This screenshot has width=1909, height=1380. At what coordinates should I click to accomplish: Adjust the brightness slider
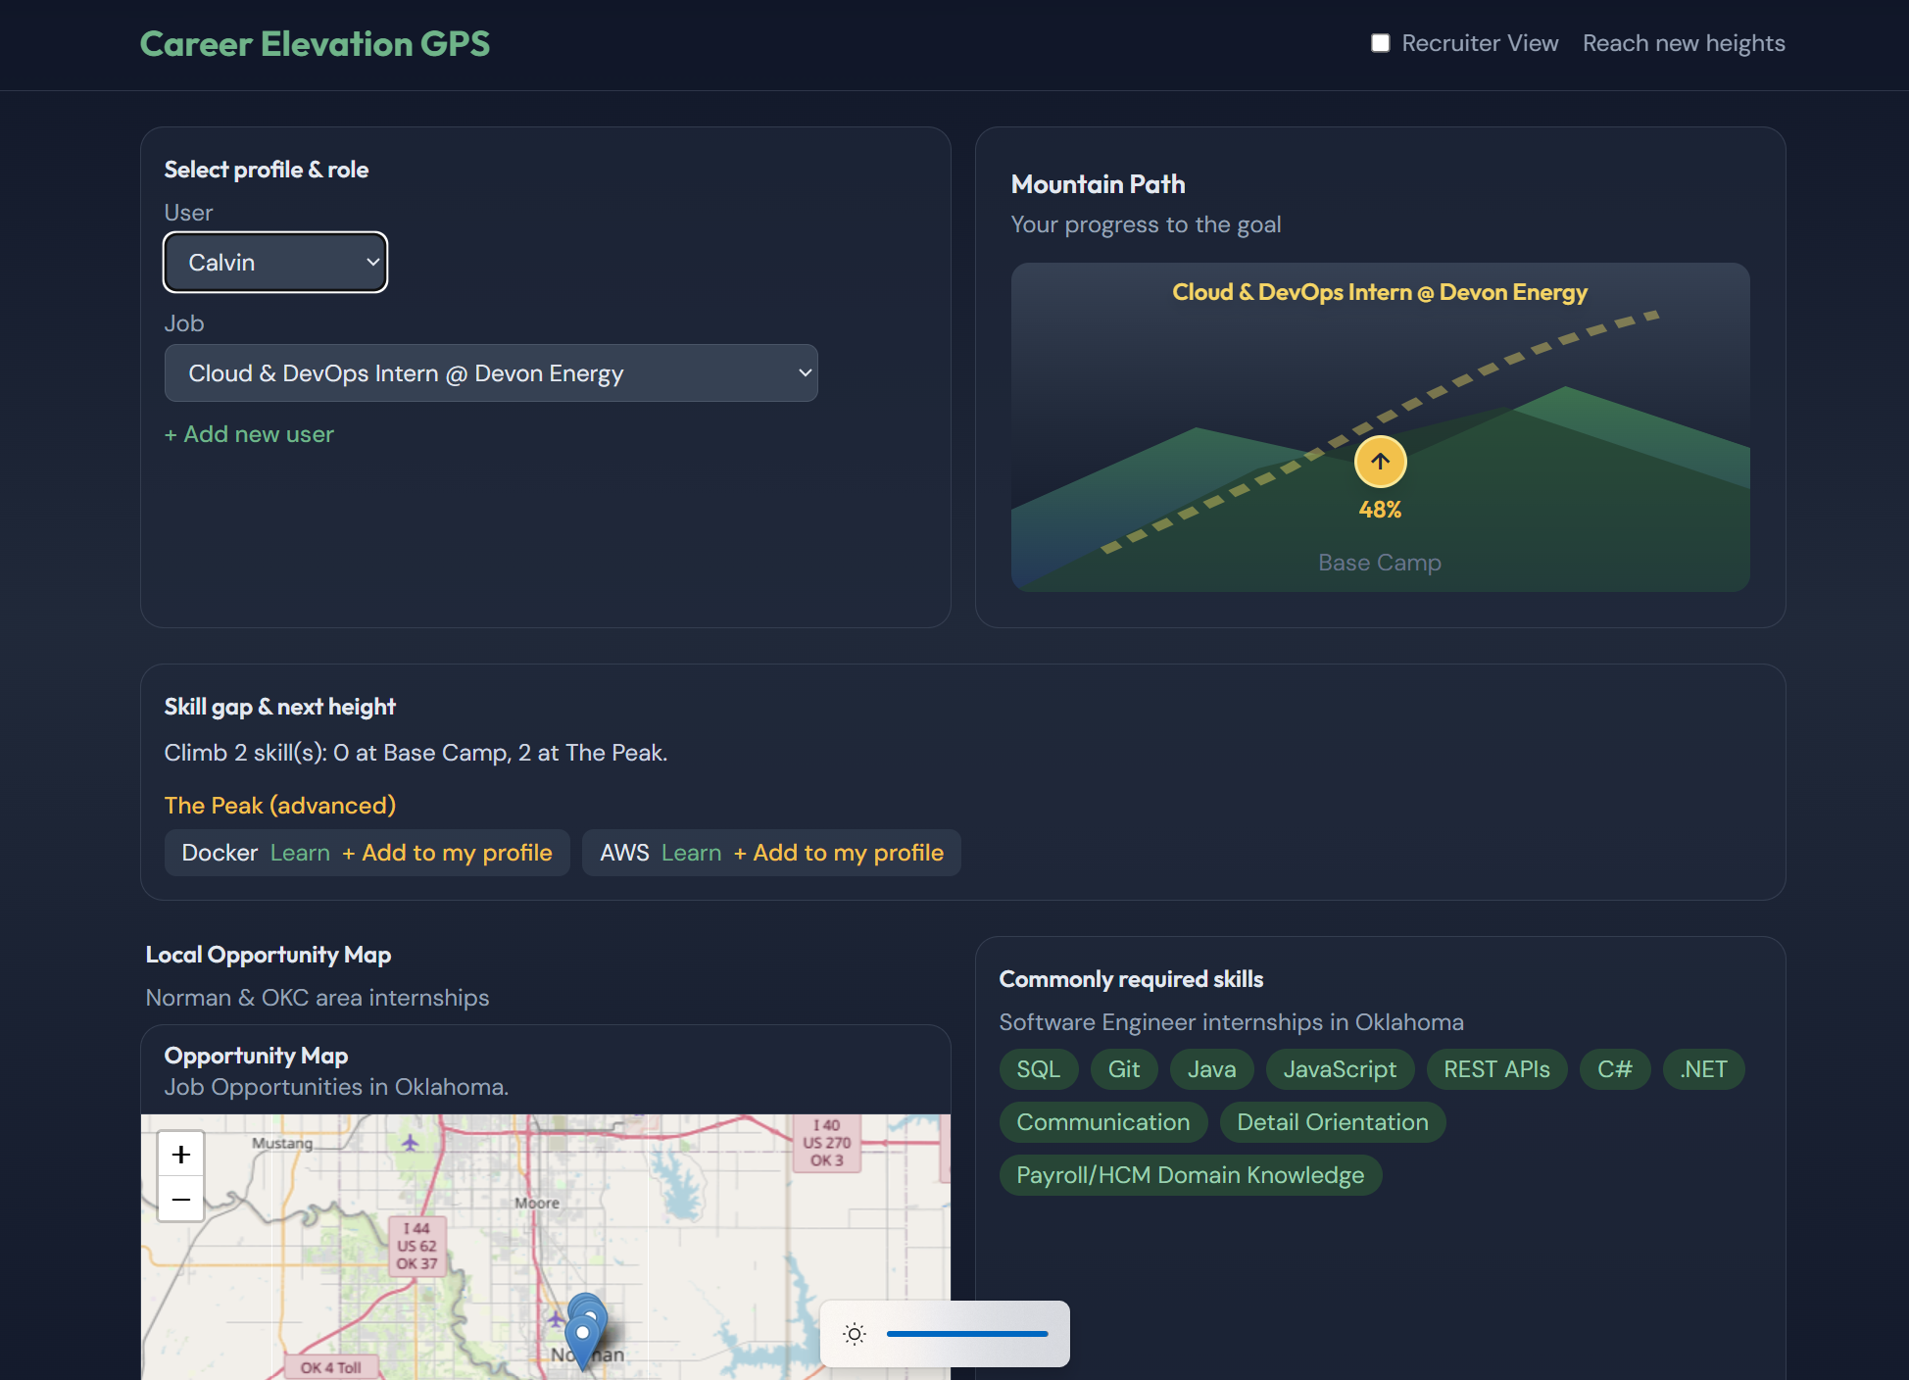(966, 1334)
